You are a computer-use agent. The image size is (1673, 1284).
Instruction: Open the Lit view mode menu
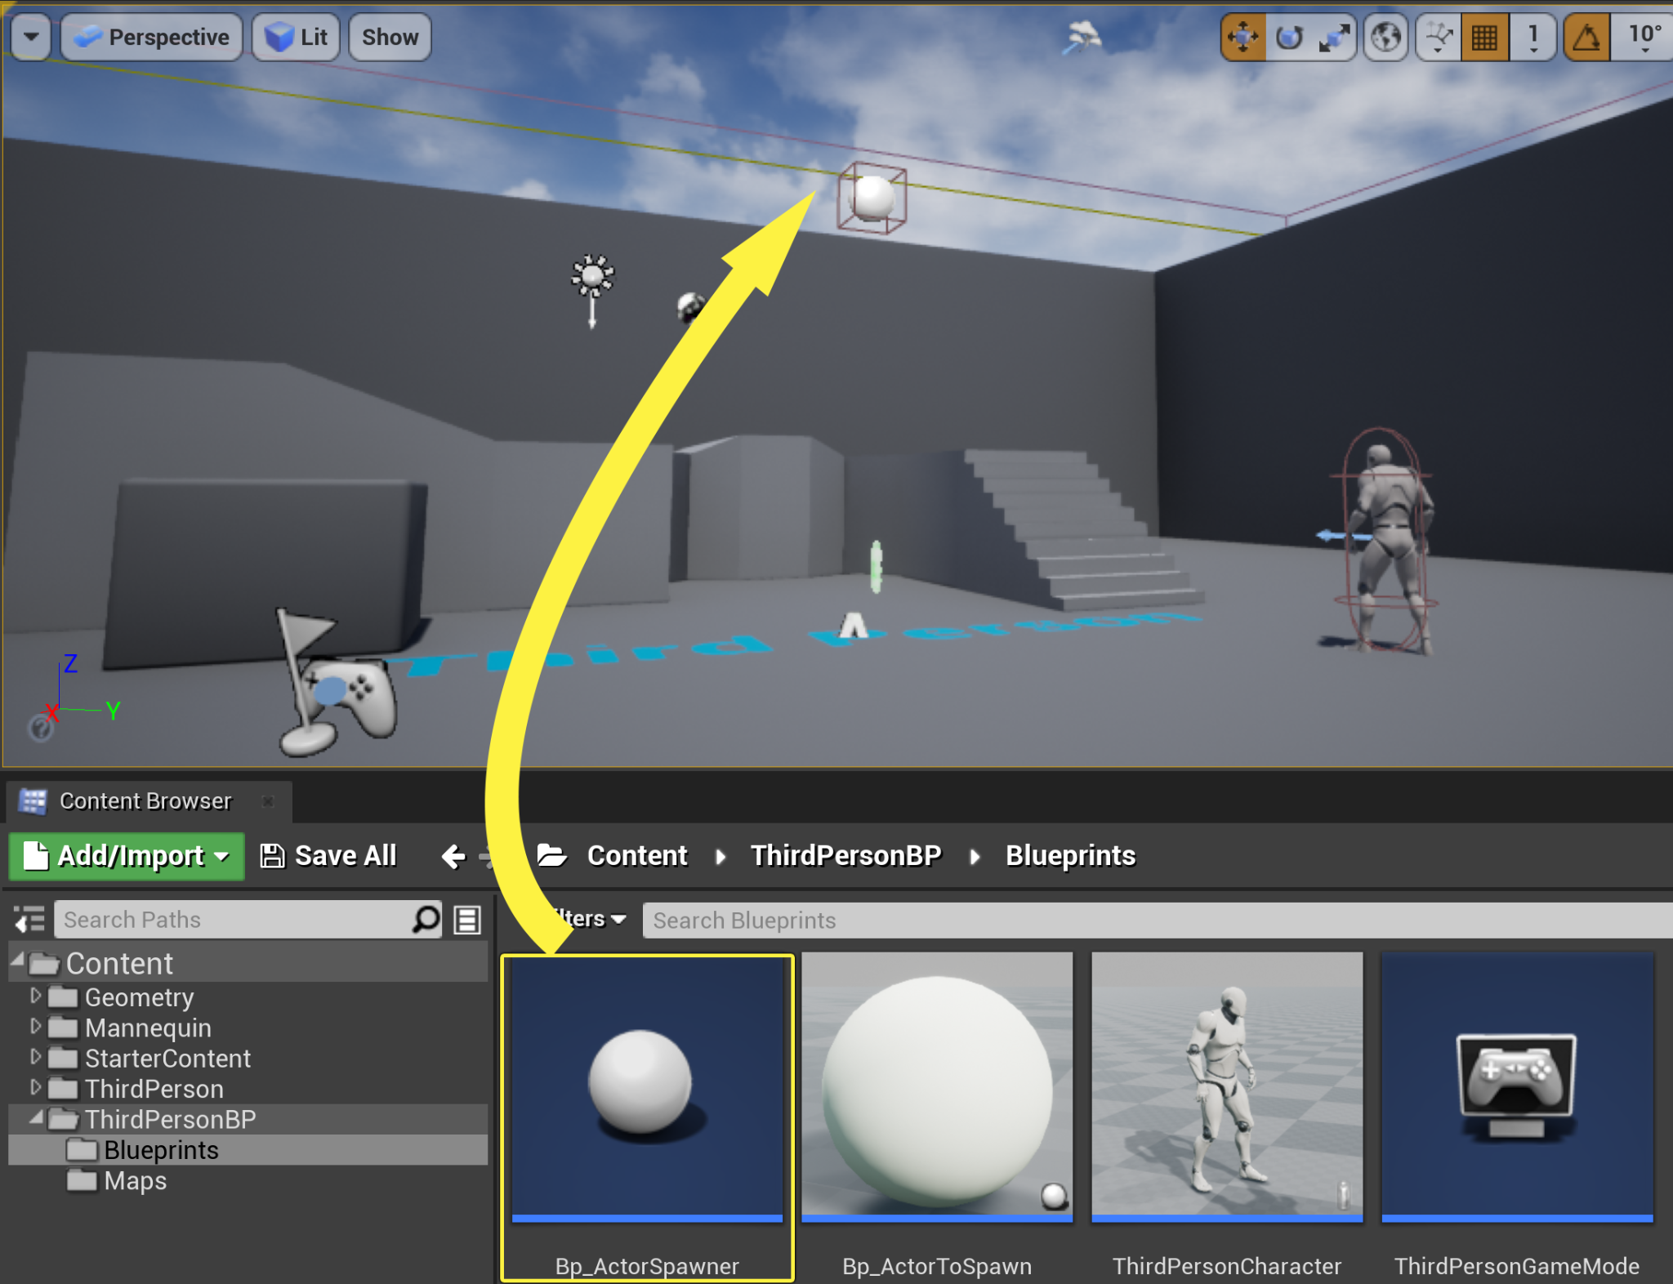(x=296, y=37)
